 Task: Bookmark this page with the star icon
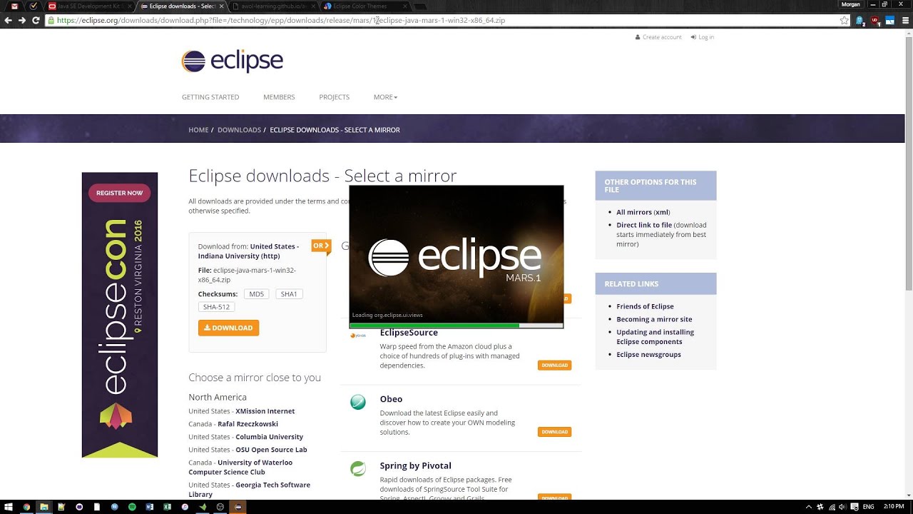coord(845,20)
